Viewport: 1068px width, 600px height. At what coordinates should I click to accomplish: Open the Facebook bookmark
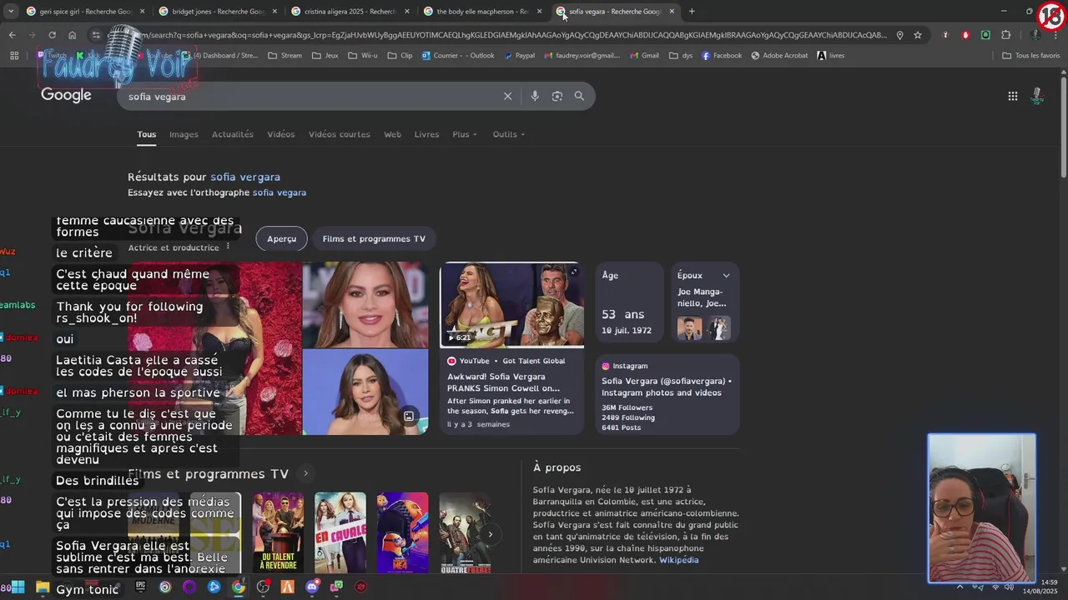tap(722, 56)
